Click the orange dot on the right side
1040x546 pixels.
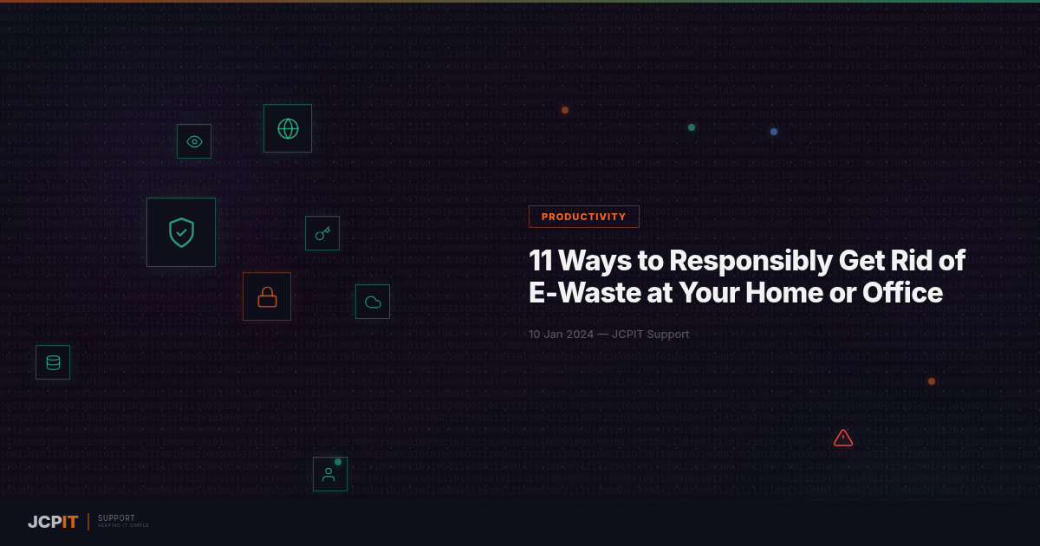tap(932, 380)
